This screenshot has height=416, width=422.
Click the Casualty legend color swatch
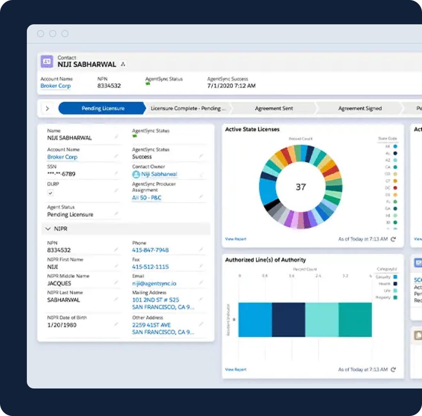point(395,277)
